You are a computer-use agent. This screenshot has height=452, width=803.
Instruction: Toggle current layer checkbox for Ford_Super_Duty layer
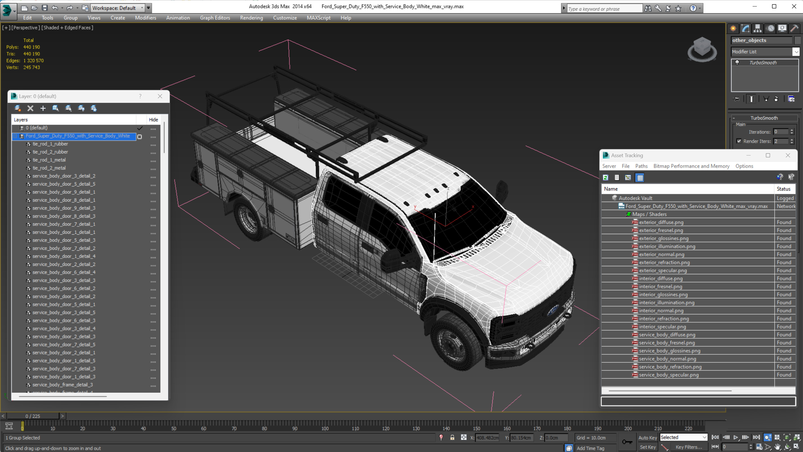pyautogui.click(x=140, y=137)
